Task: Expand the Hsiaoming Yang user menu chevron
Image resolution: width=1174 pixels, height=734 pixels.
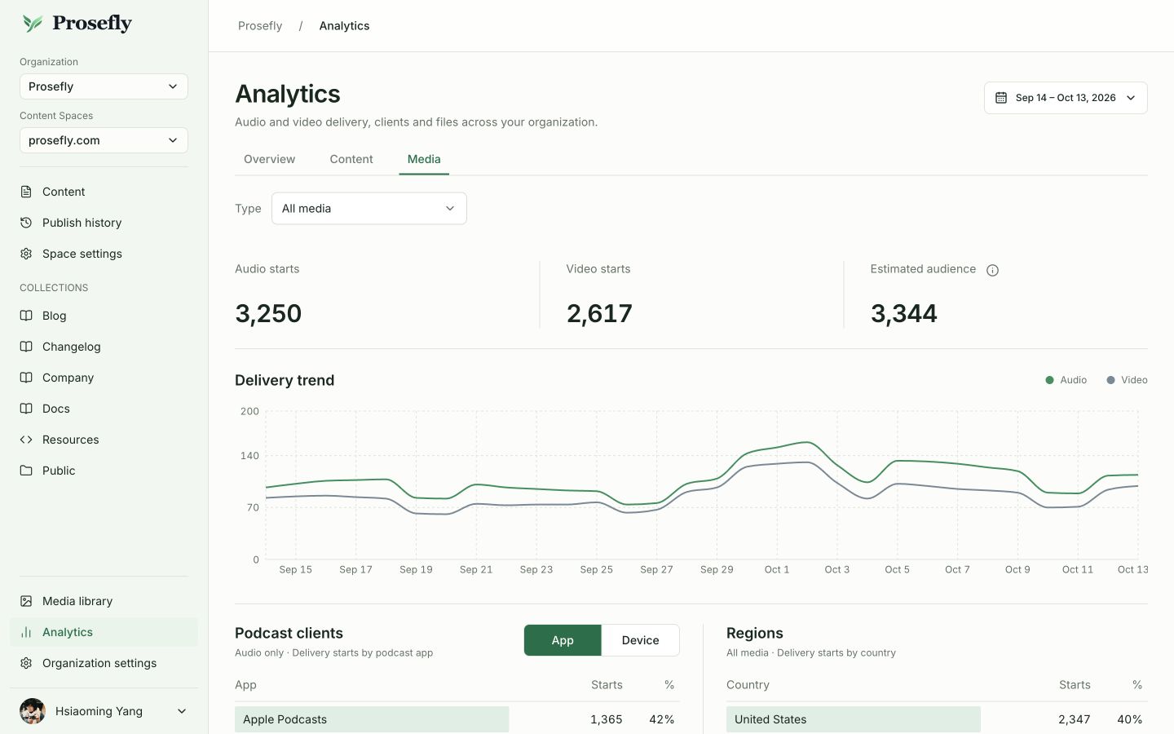Action: click(182, 711)
